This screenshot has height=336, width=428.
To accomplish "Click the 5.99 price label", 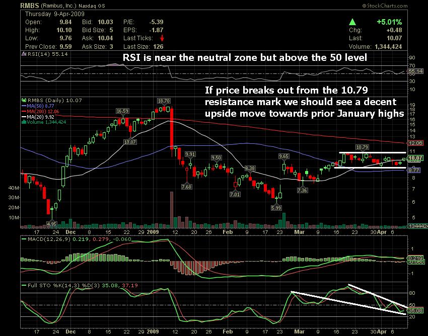I will tap(276, 208).
